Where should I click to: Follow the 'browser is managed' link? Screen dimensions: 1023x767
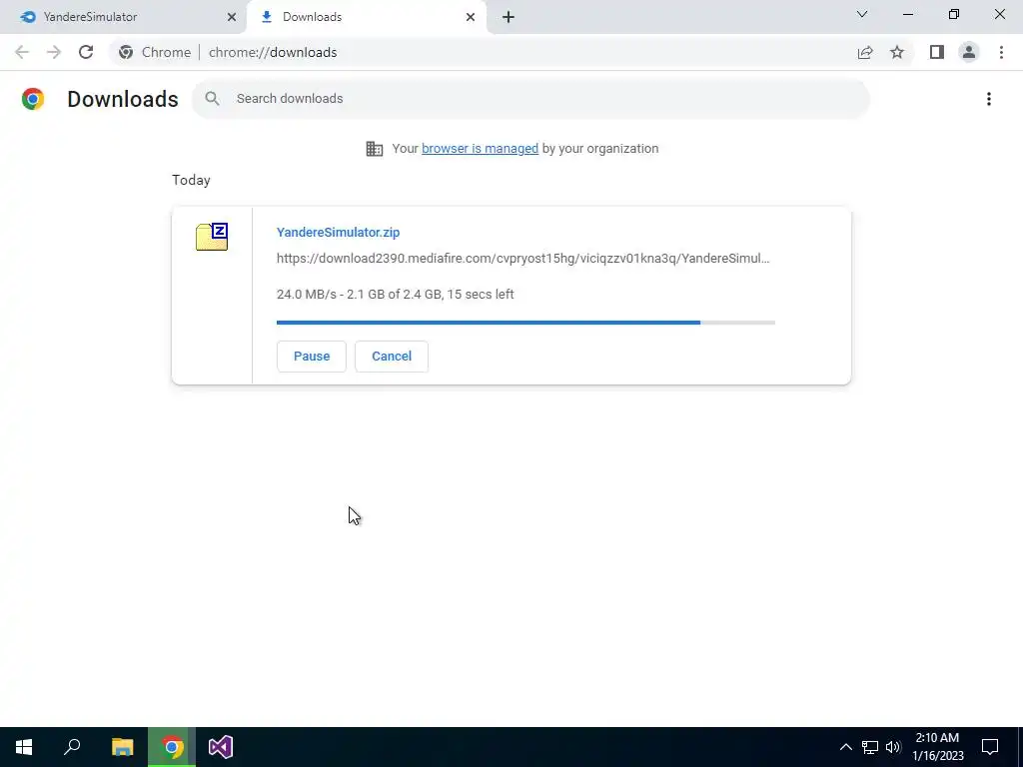click(480, 149)
